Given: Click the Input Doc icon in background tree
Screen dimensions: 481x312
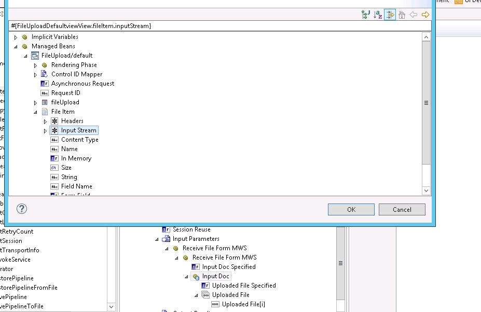Looking at the screenshot, I should pos(196,276).
